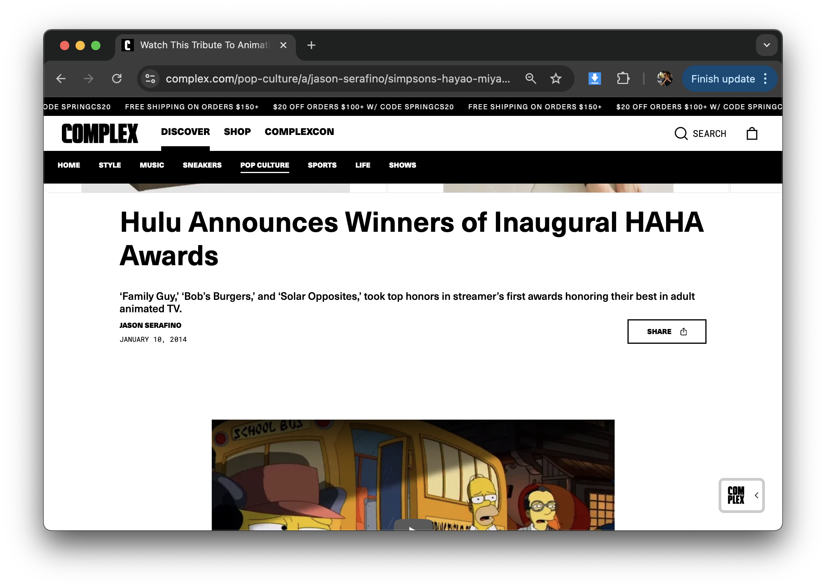Focus the address bar URL field

point(337,79)
